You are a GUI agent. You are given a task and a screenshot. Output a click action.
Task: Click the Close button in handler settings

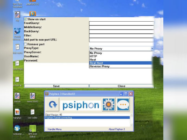click(x=121, y=86)
